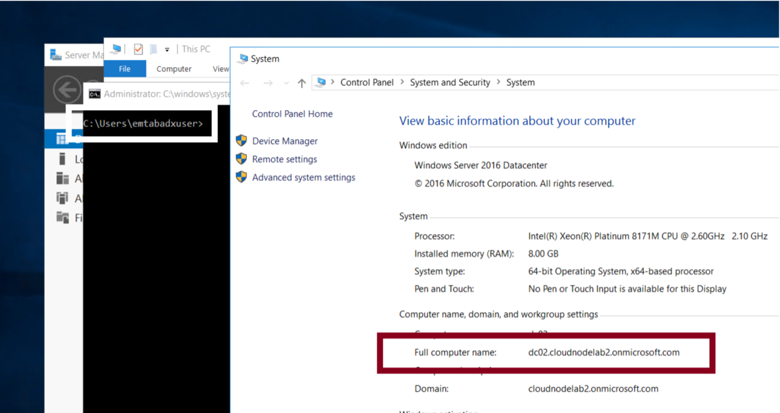780x413 pixels.
Task: Select Control Panel in the breadcrumb
Action: [367, 82]
